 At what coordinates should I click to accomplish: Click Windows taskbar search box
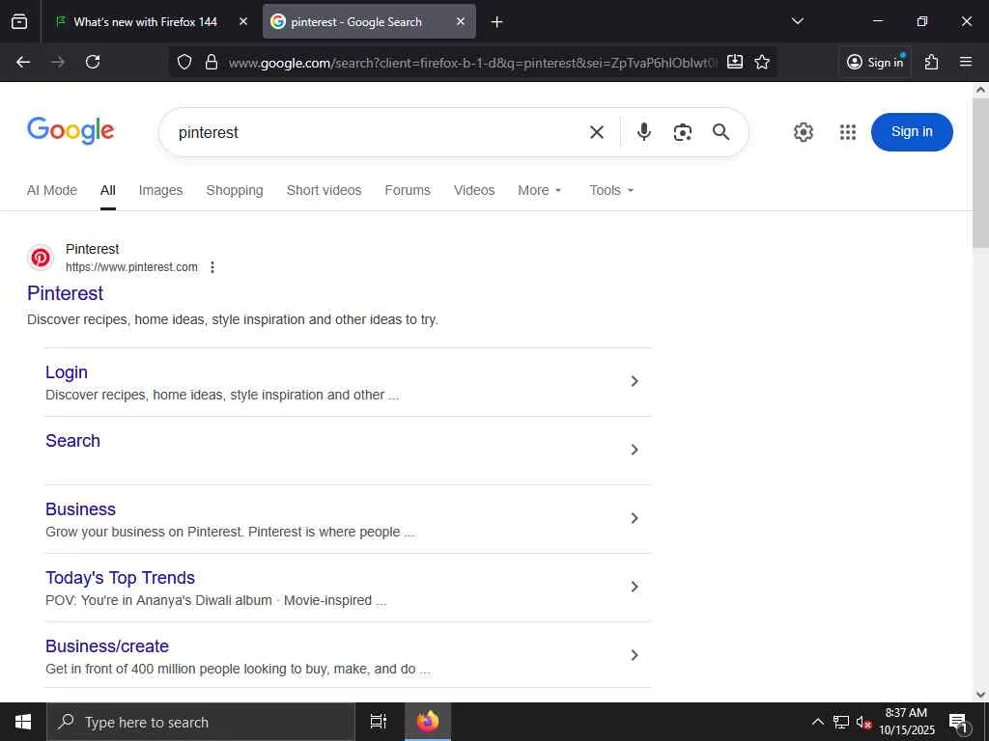tap(201, 722)
